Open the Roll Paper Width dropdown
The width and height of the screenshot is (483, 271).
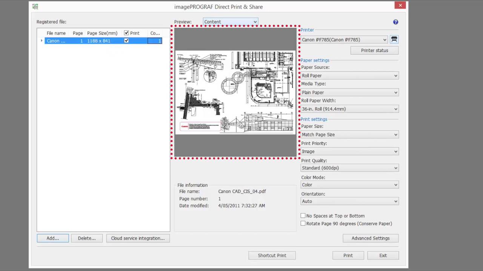coord(349,109)
